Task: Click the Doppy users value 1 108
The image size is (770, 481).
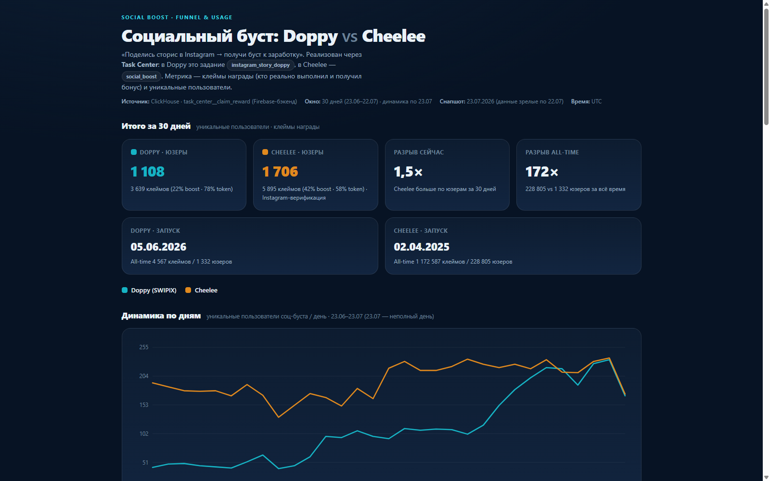Action: pyautogui.click(x=147, y=172)
